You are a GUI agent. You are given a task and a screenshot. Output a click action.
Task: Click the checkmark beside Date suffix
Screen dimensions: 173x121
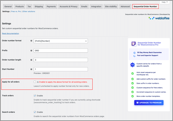click(133, 83)
